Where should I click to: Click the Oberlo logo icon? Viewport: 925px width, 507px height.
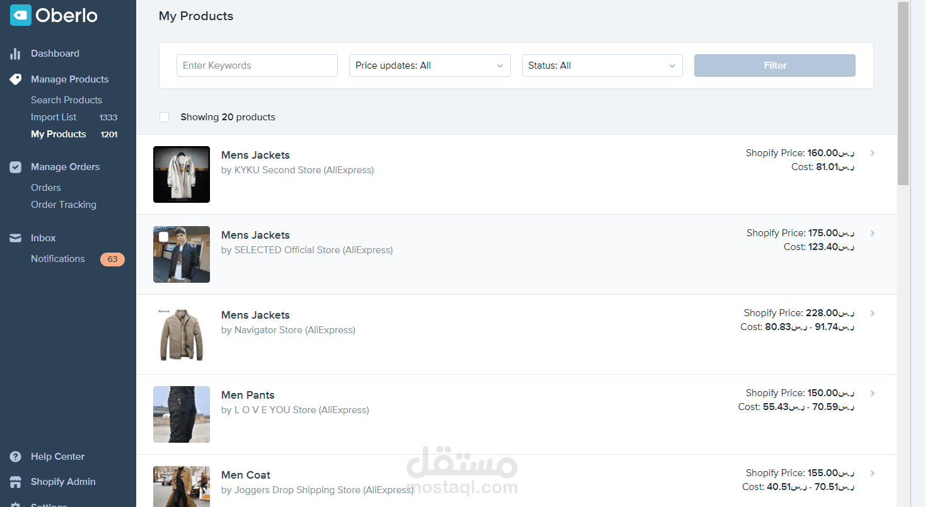click(x=20, y=15)
